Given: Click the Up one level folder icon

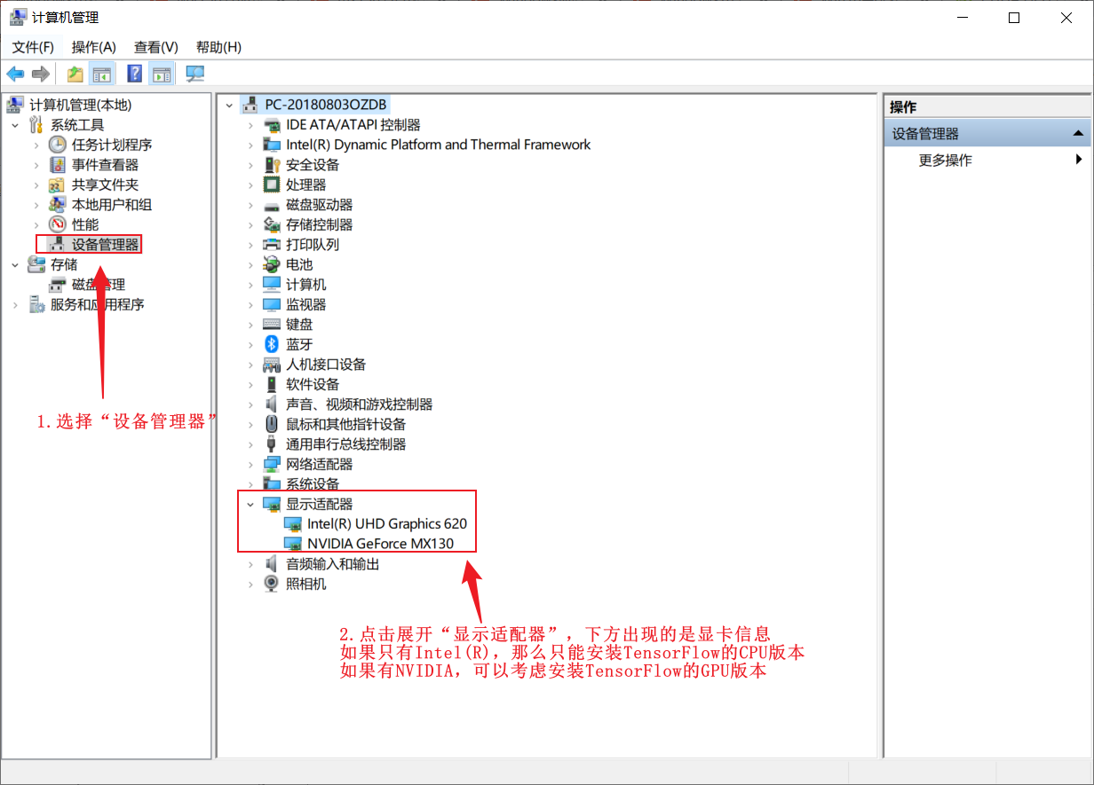Looking at the screenshot, I should click(75, 74).
